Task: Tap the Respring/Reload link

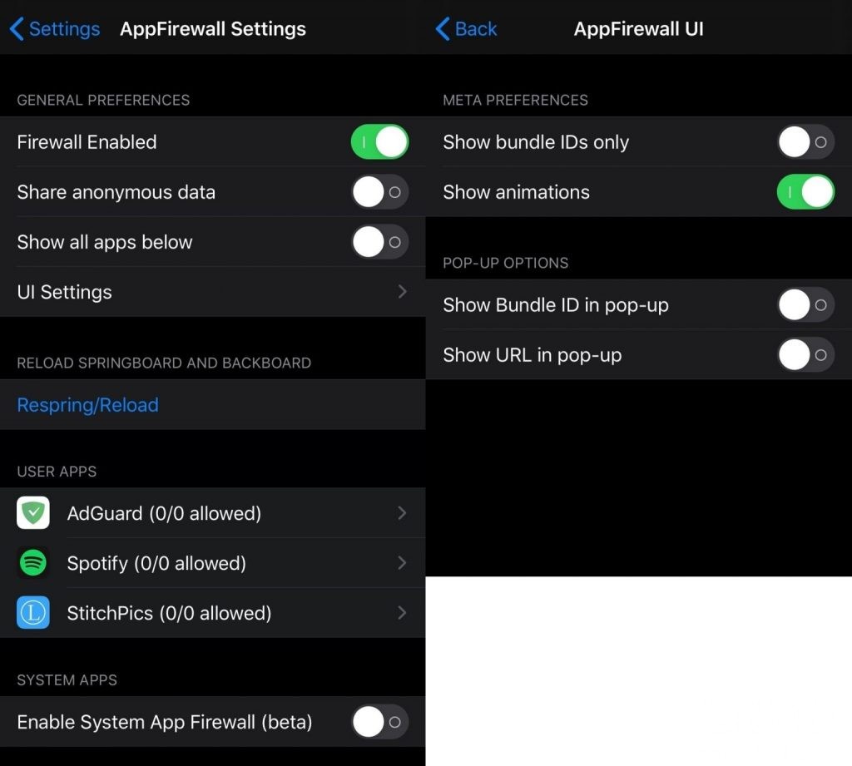Action: pyautogui.click(x=87, y=405)
